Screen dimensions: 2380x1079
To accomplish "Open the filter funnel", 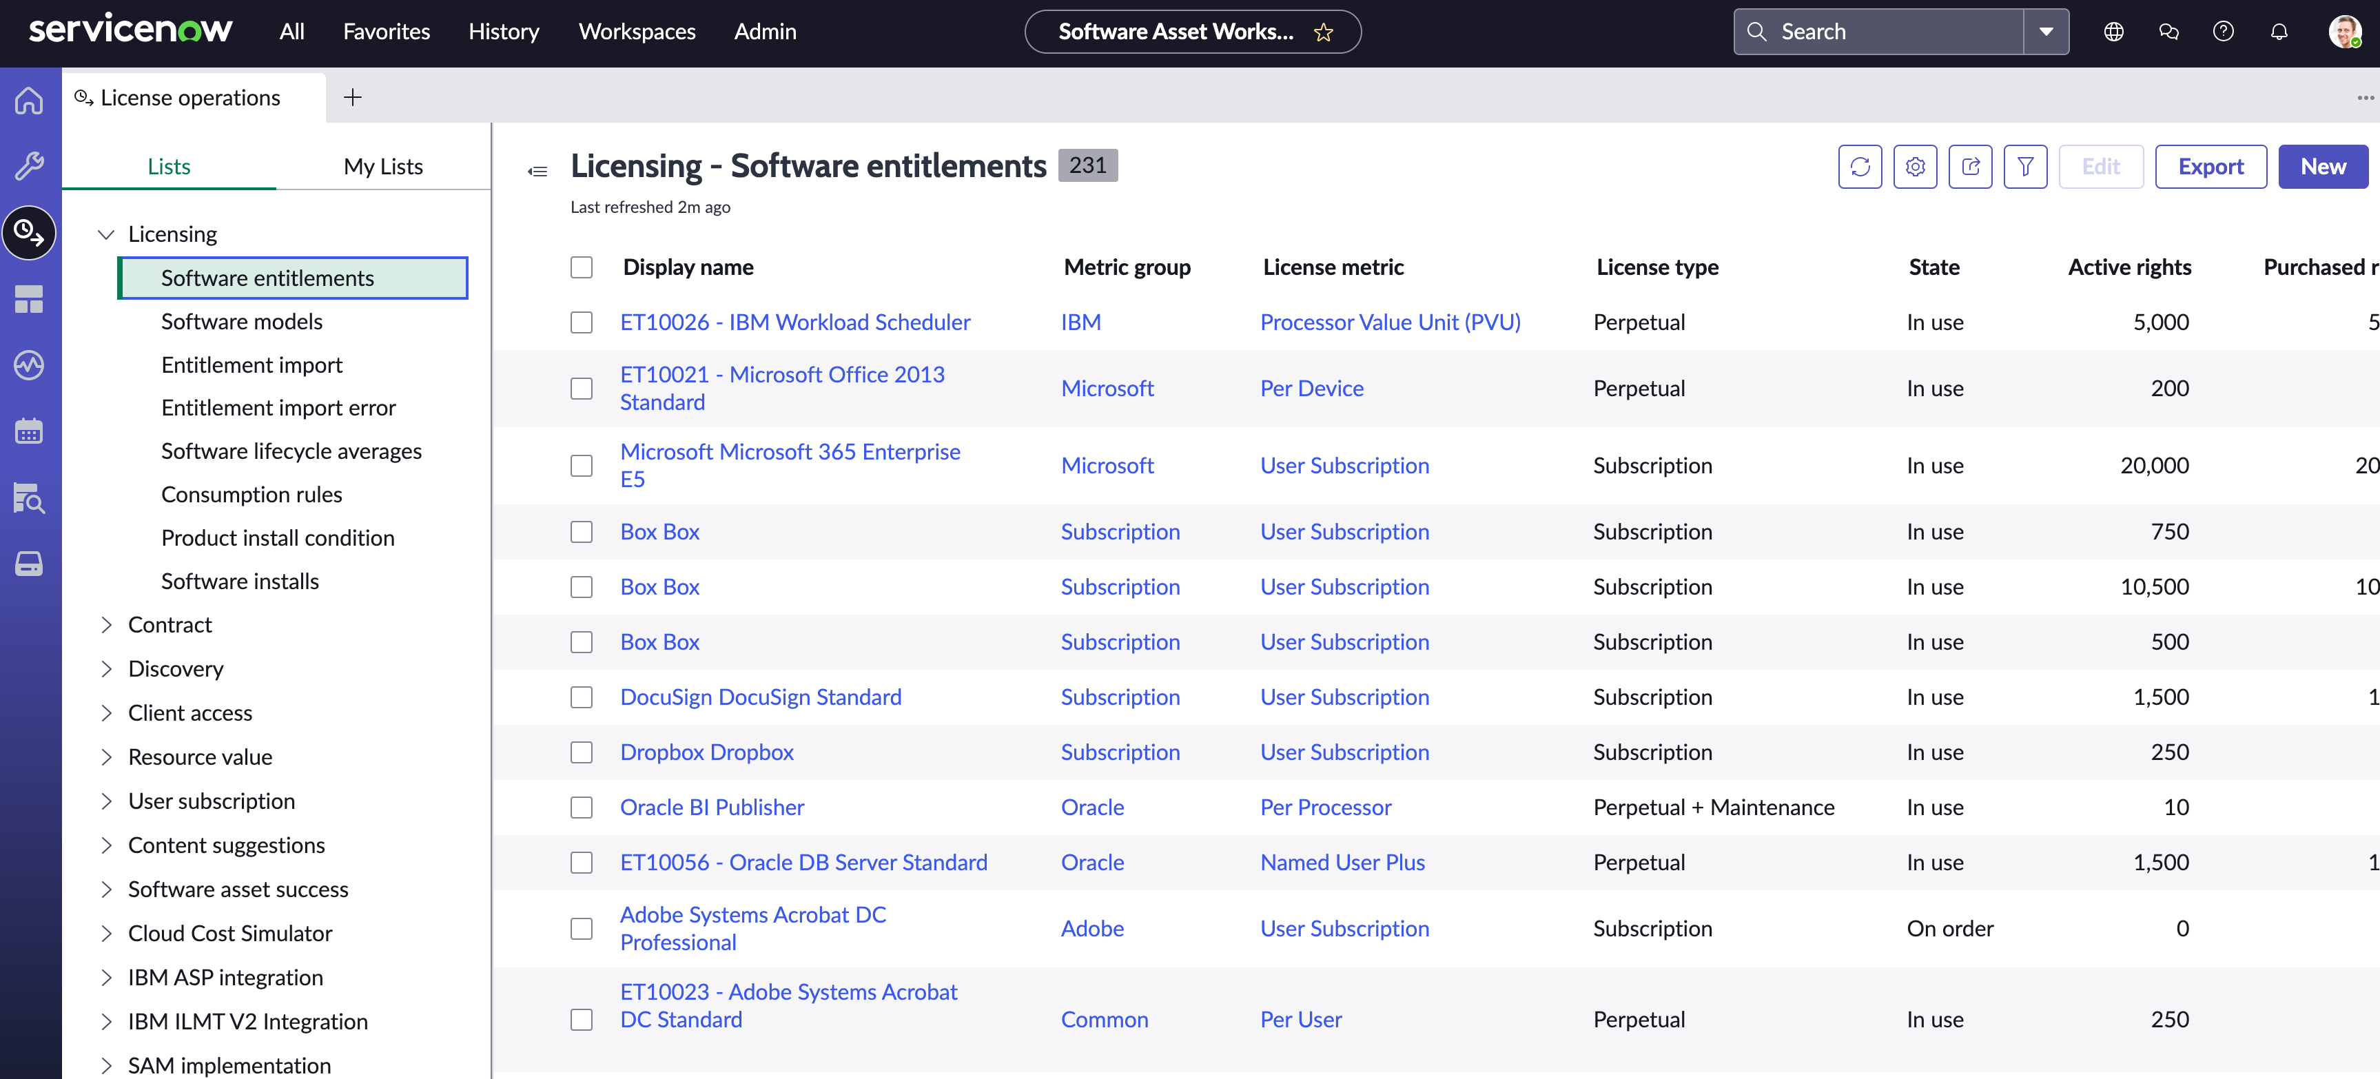I will [x=2025, y=166].
